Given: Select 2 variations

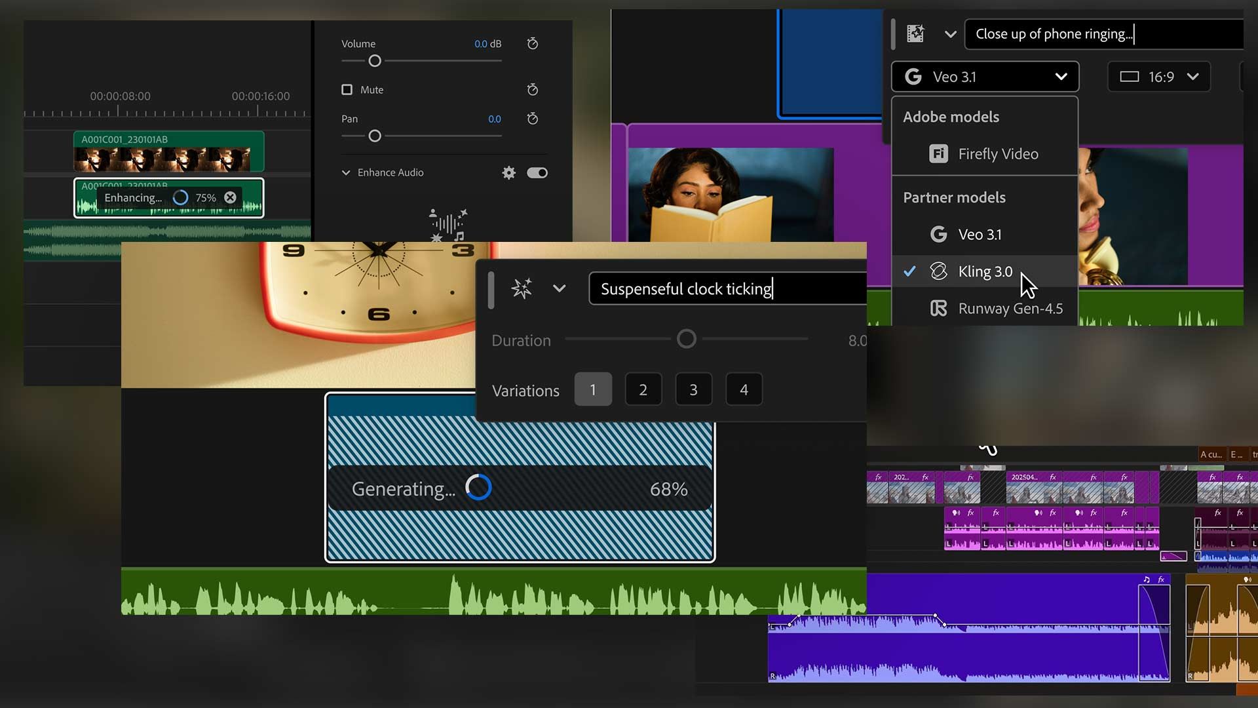Looking at the screenshot, I should click(643, 389).
